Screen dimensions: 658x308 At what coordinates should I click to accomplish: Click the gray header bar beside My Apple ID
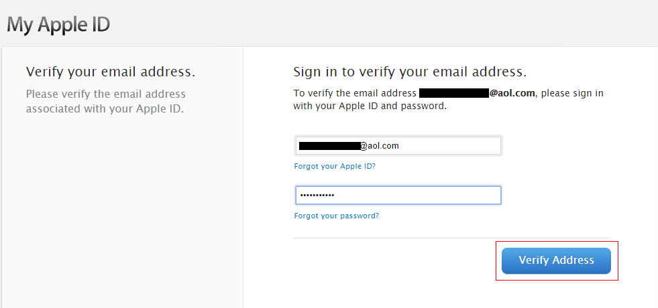[378, 23]
